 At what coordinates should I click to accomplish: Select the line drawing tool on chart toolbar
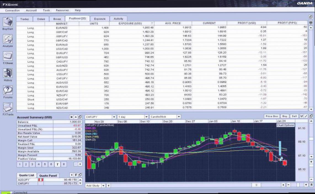pos(306,116)
